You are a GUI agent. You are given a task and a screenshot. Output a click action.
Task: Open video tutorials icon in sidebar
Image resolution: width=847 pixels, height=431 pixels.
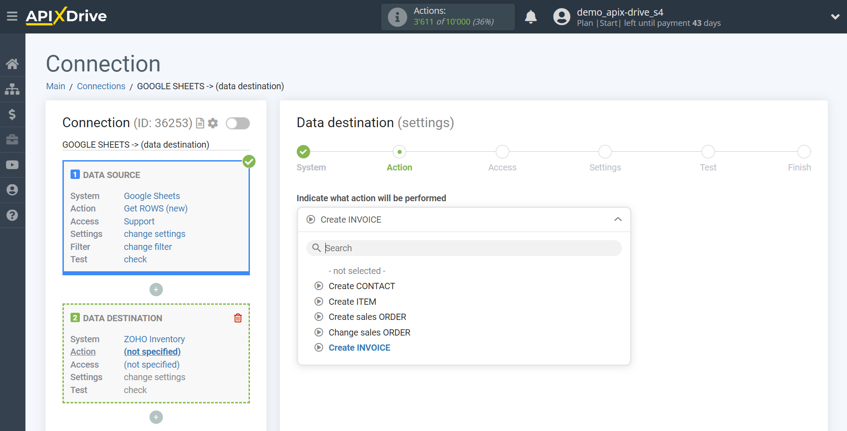click(12, 165)
